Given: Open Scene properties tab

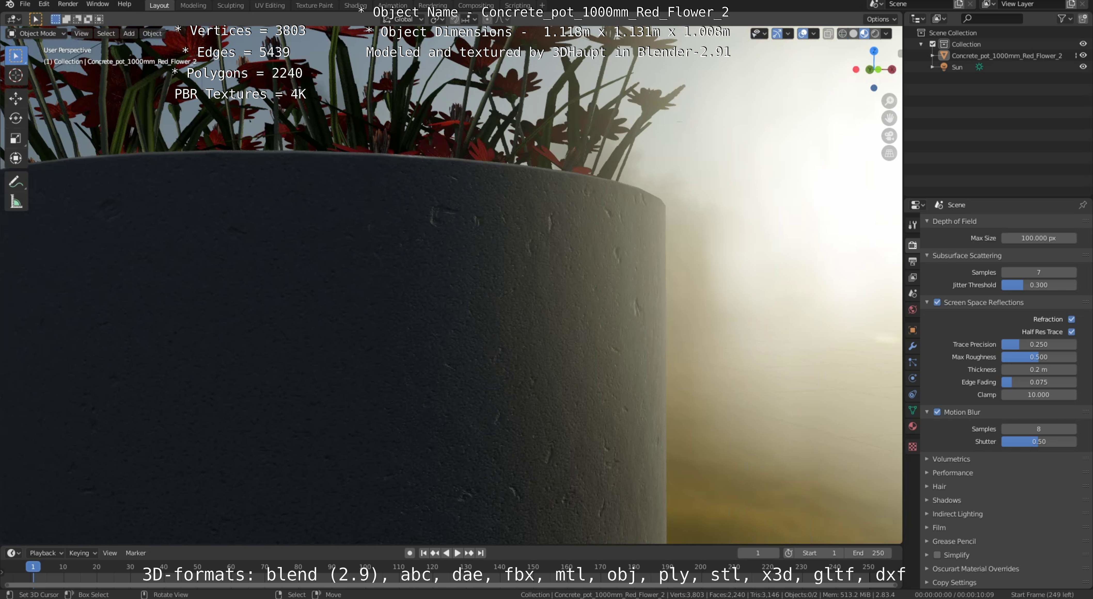Looking at the screenshot, I should [912, 293].
